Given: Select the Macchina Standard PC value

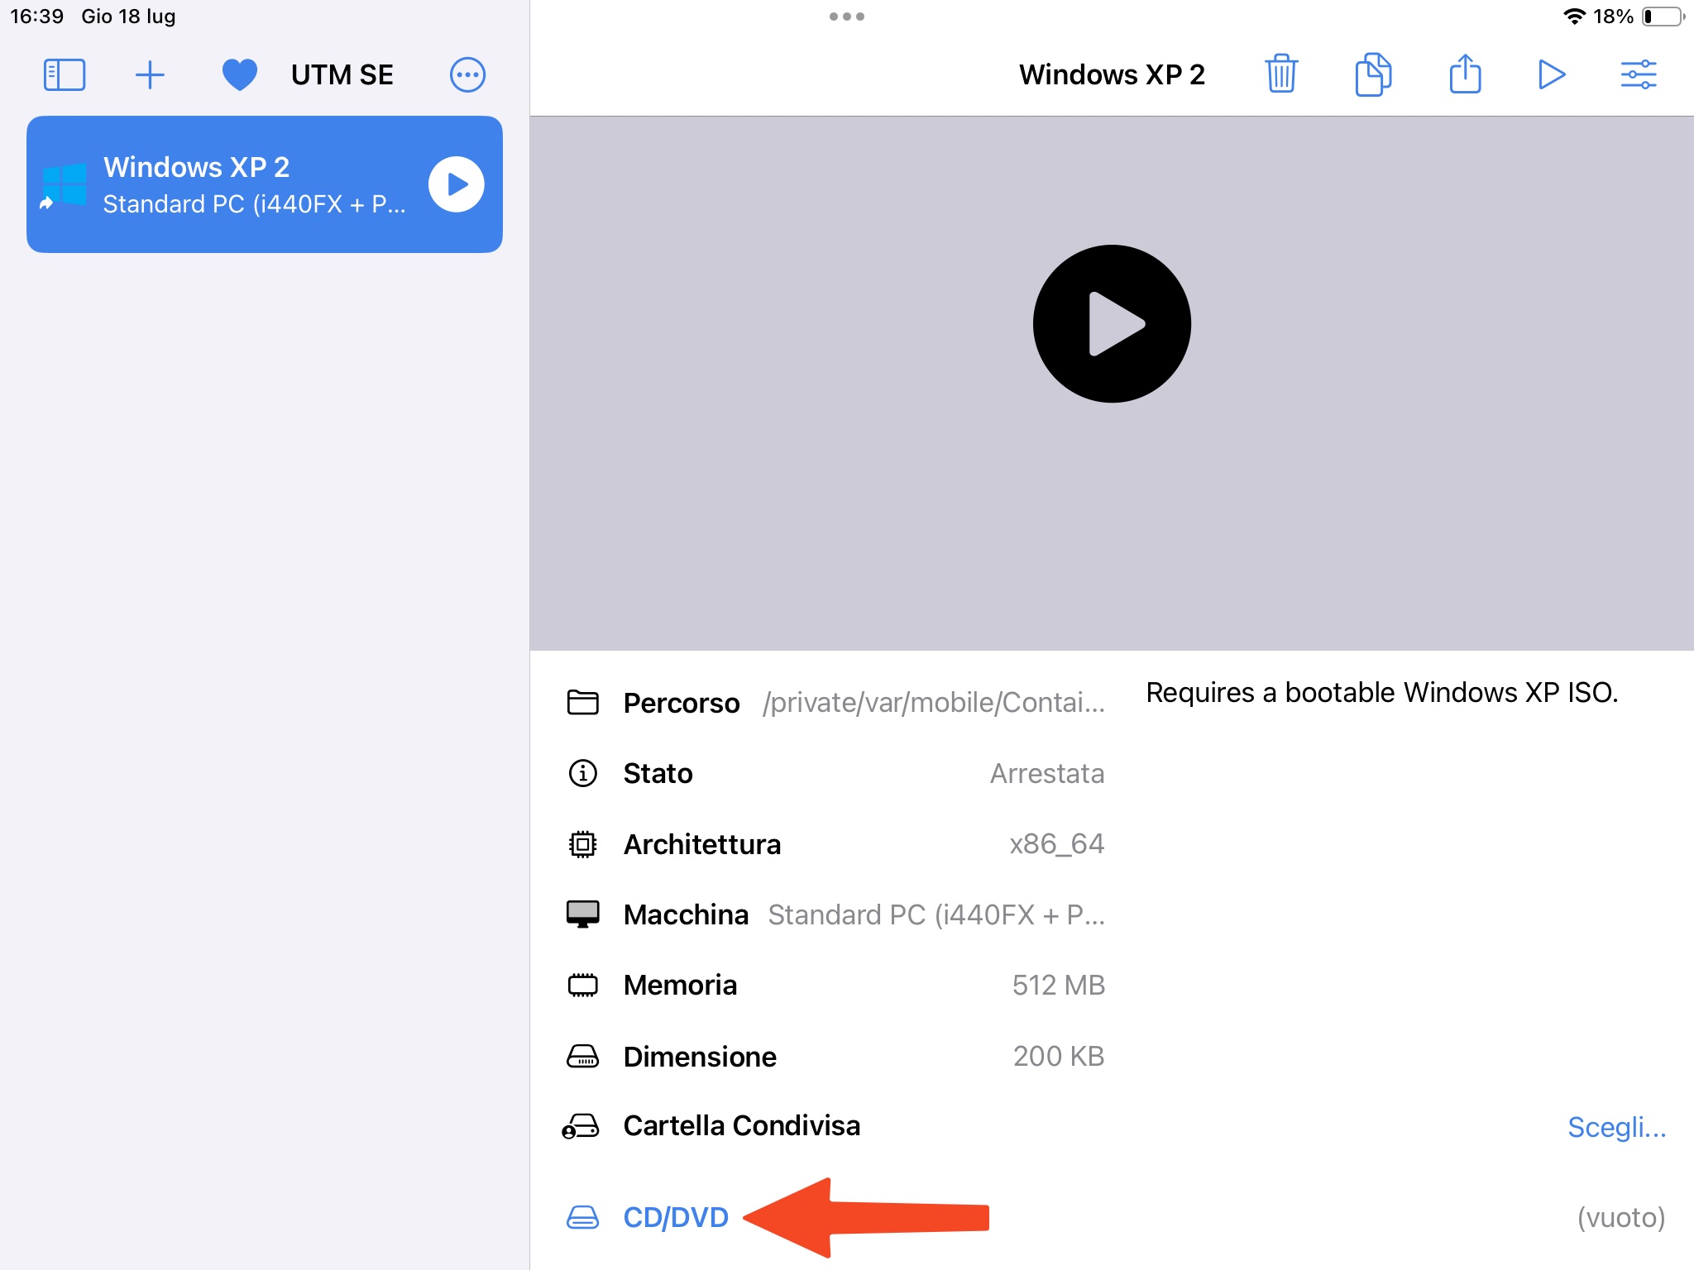Looking at the screenshot, I should [936, 914].
